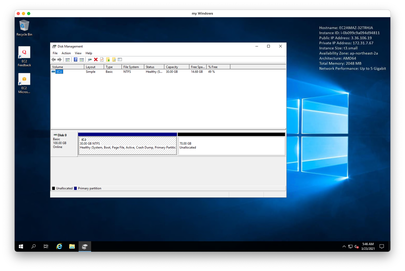
Task: Click the settings checklist toolbar icon
Action: click(120, 60)
